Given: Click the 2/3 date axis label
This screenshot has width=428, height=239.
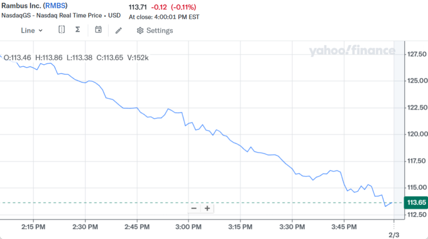Looking at the screenshot, I should (x=394, y=234).
